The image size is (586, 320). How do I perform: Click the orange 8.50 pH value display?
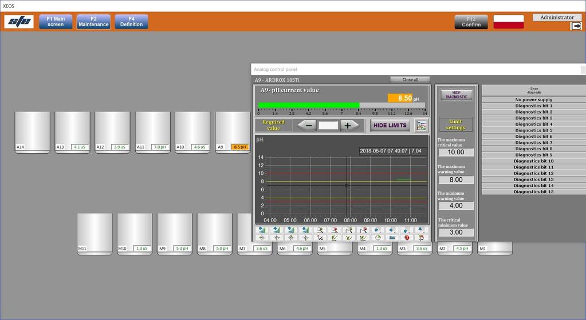[400, 98]
